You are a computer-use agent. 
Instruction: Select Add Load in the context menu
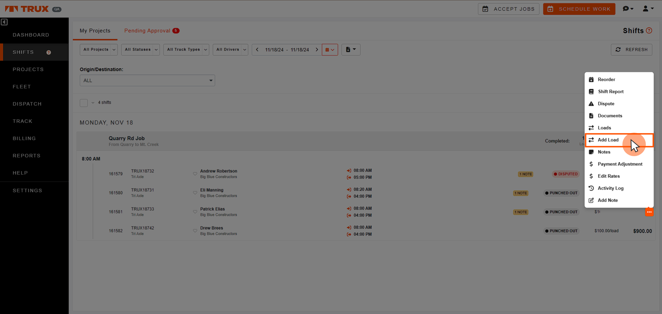pyautogui.click(x=619, y=140)
